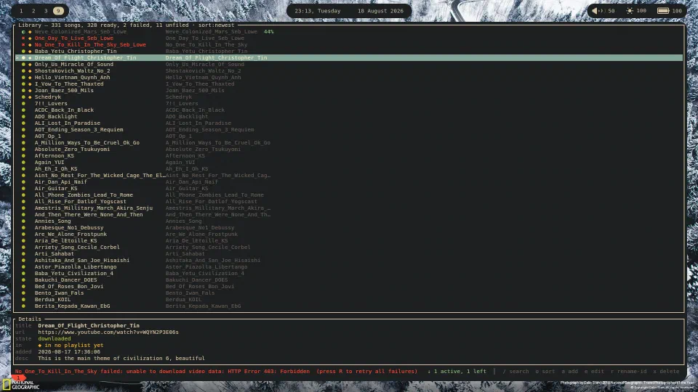Select the All_Phone_Zombies_Lead_To_Rome row

(349, 195)
